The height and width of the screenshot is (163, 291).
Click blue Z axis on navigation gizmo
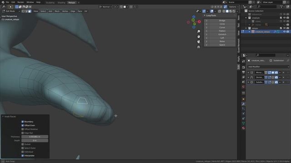[194, 17]
